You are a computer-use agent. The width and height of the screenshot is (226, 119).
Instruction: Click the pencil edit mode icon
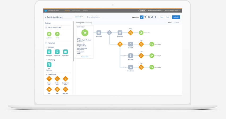pos(142,17)
